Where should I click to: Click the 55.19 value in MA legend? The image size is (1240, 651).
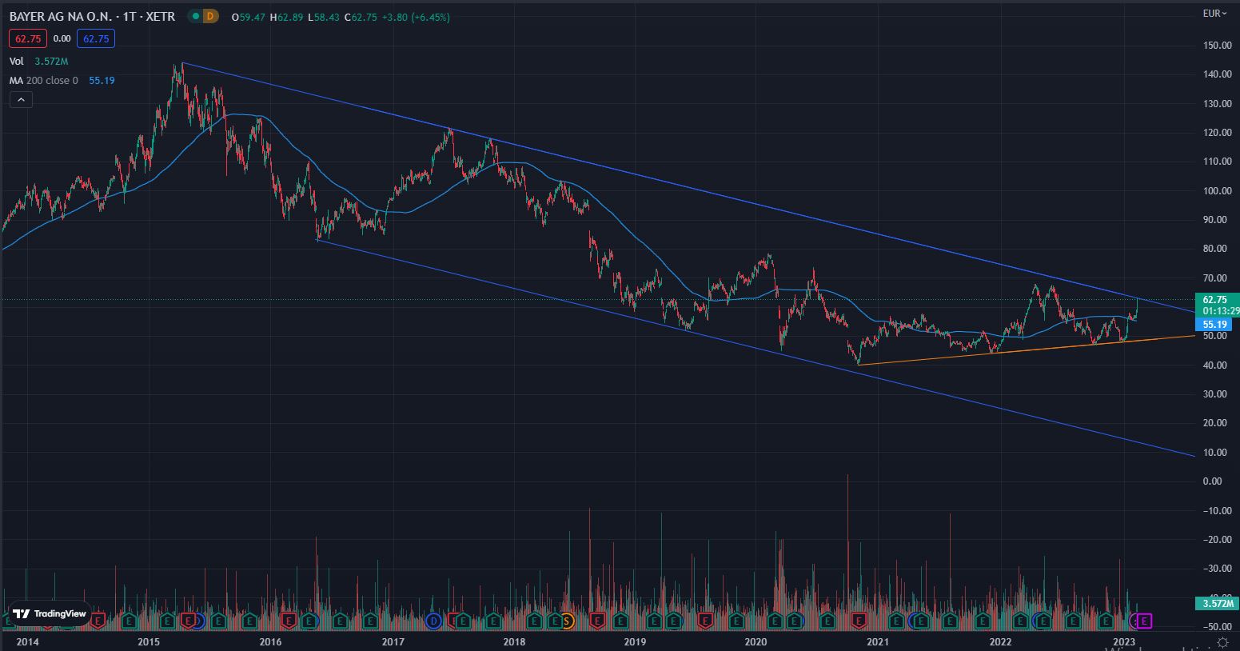coord(102,80)
